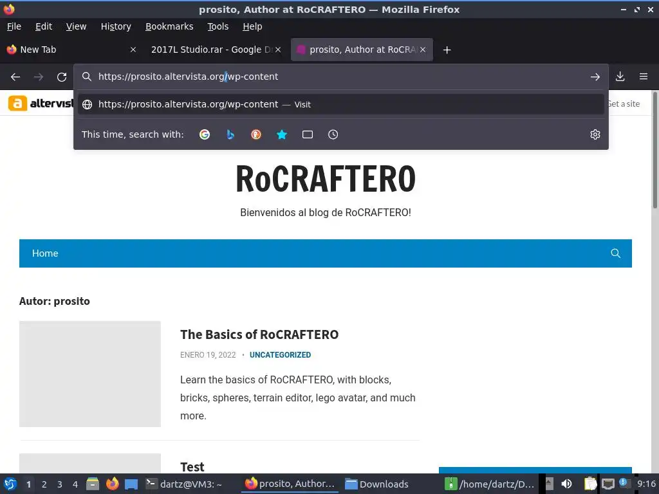This screenshot has height=494, width=659.
Task: Close the prosito Author tab
Action: 423,50
